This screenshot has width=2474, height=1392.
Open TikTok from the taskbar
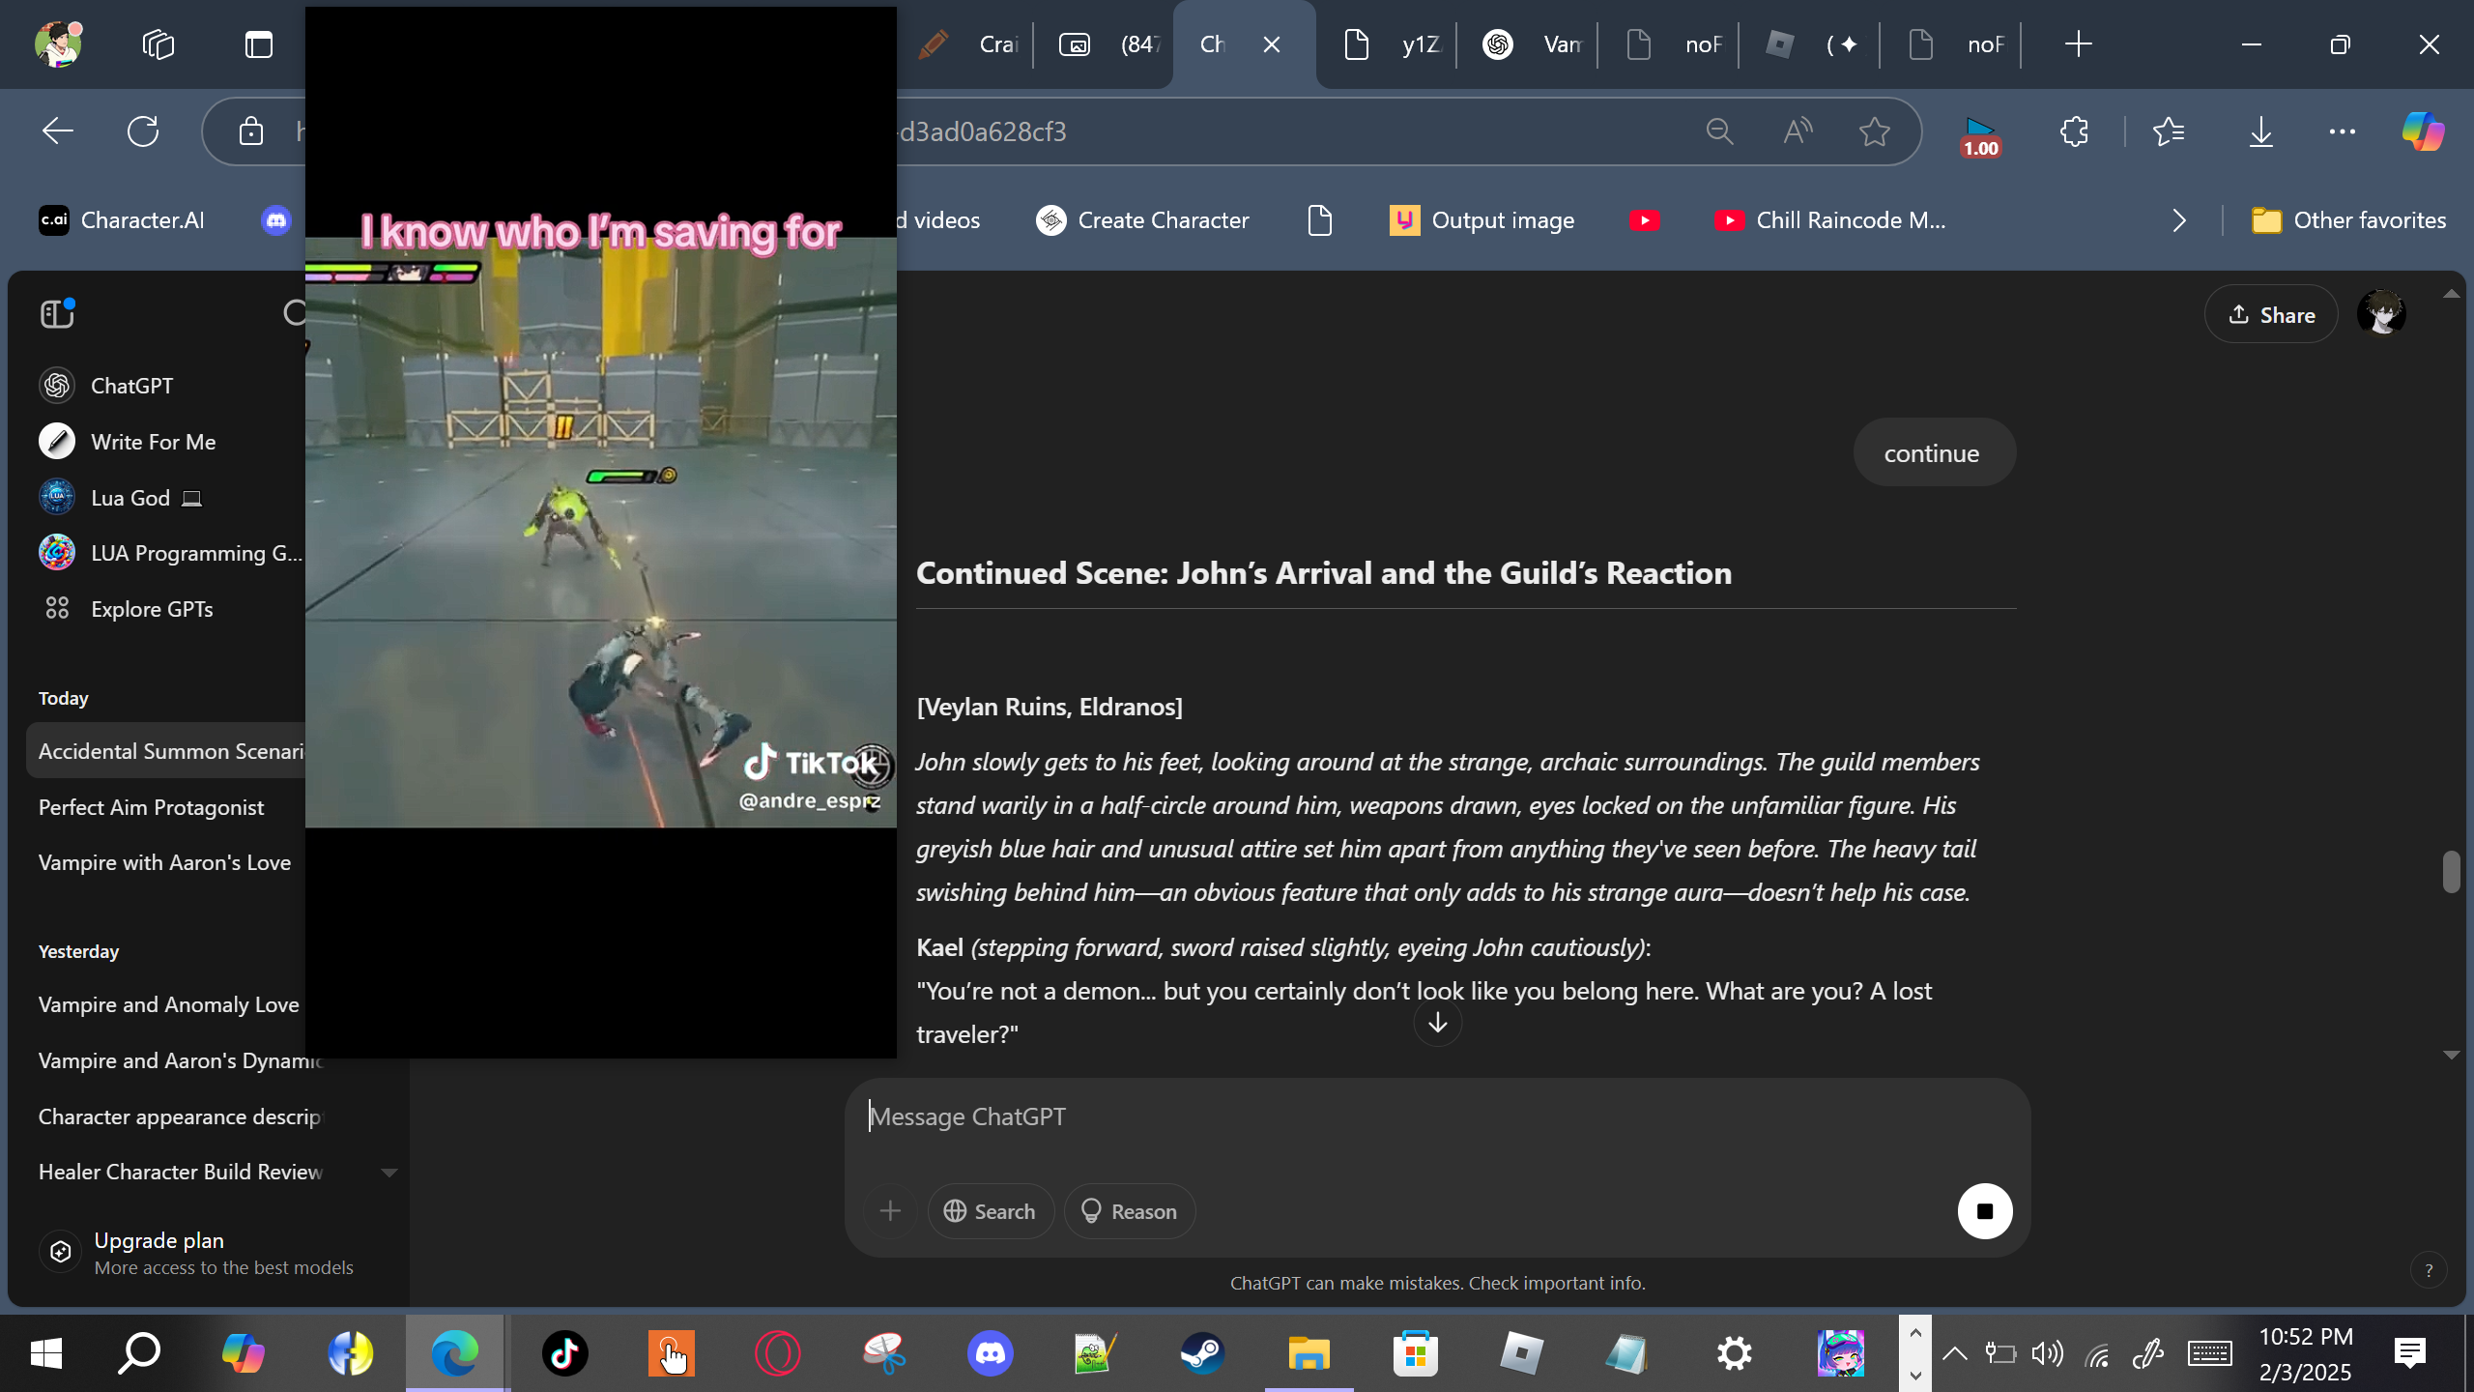tap(565, 1353)
